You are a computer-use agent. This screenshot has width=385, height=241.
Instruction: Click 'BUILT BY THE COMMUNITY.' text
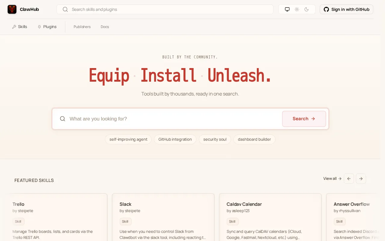tap(190, 57)
